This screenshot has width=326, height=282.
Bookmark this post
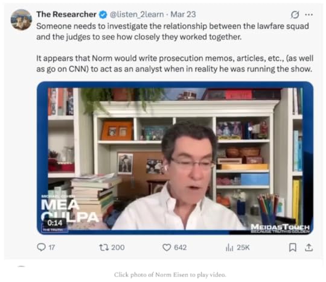pos(293,247)
